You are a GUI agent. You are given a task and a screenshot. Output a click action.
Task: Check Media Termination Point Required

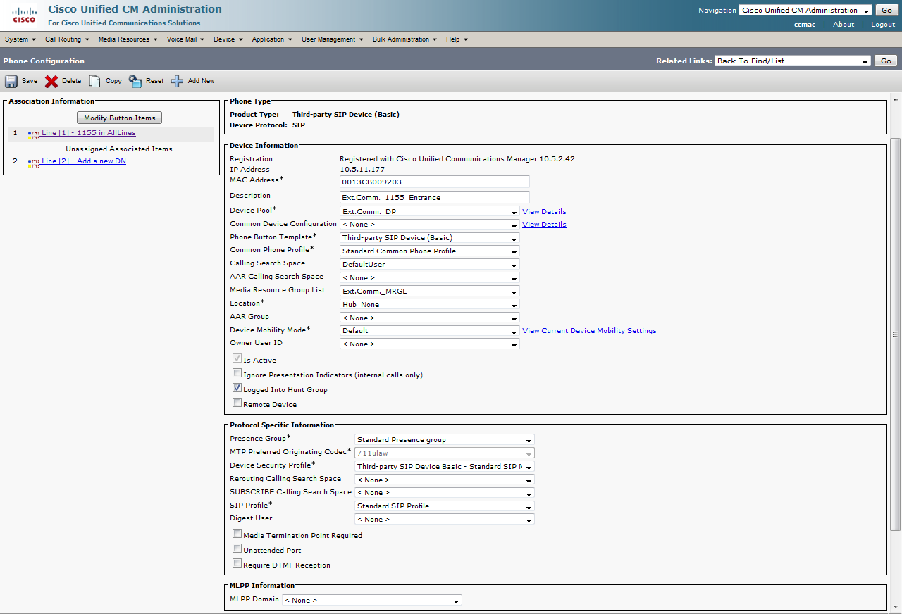point(237,534)
